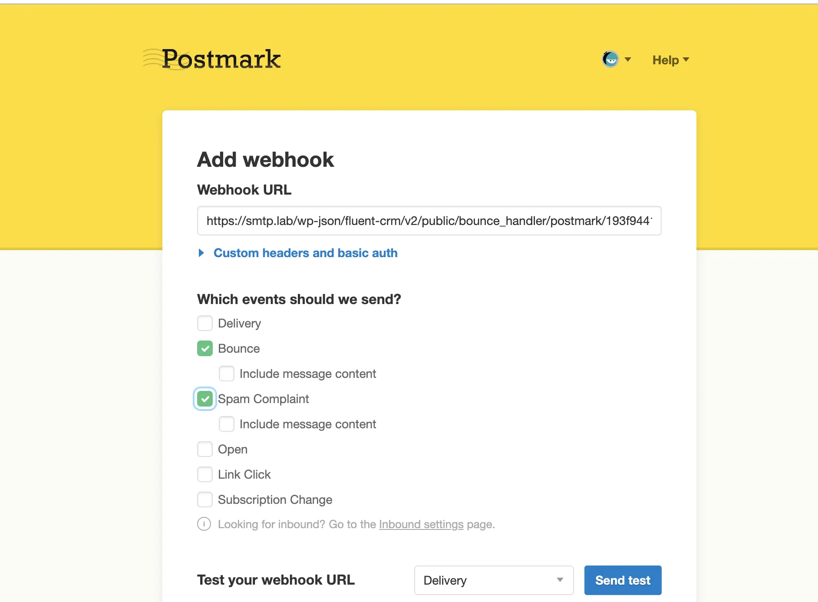Viewport: 818px width, 602px height.
Task: Follow the Inbound settings link
Action: [421, 524]
